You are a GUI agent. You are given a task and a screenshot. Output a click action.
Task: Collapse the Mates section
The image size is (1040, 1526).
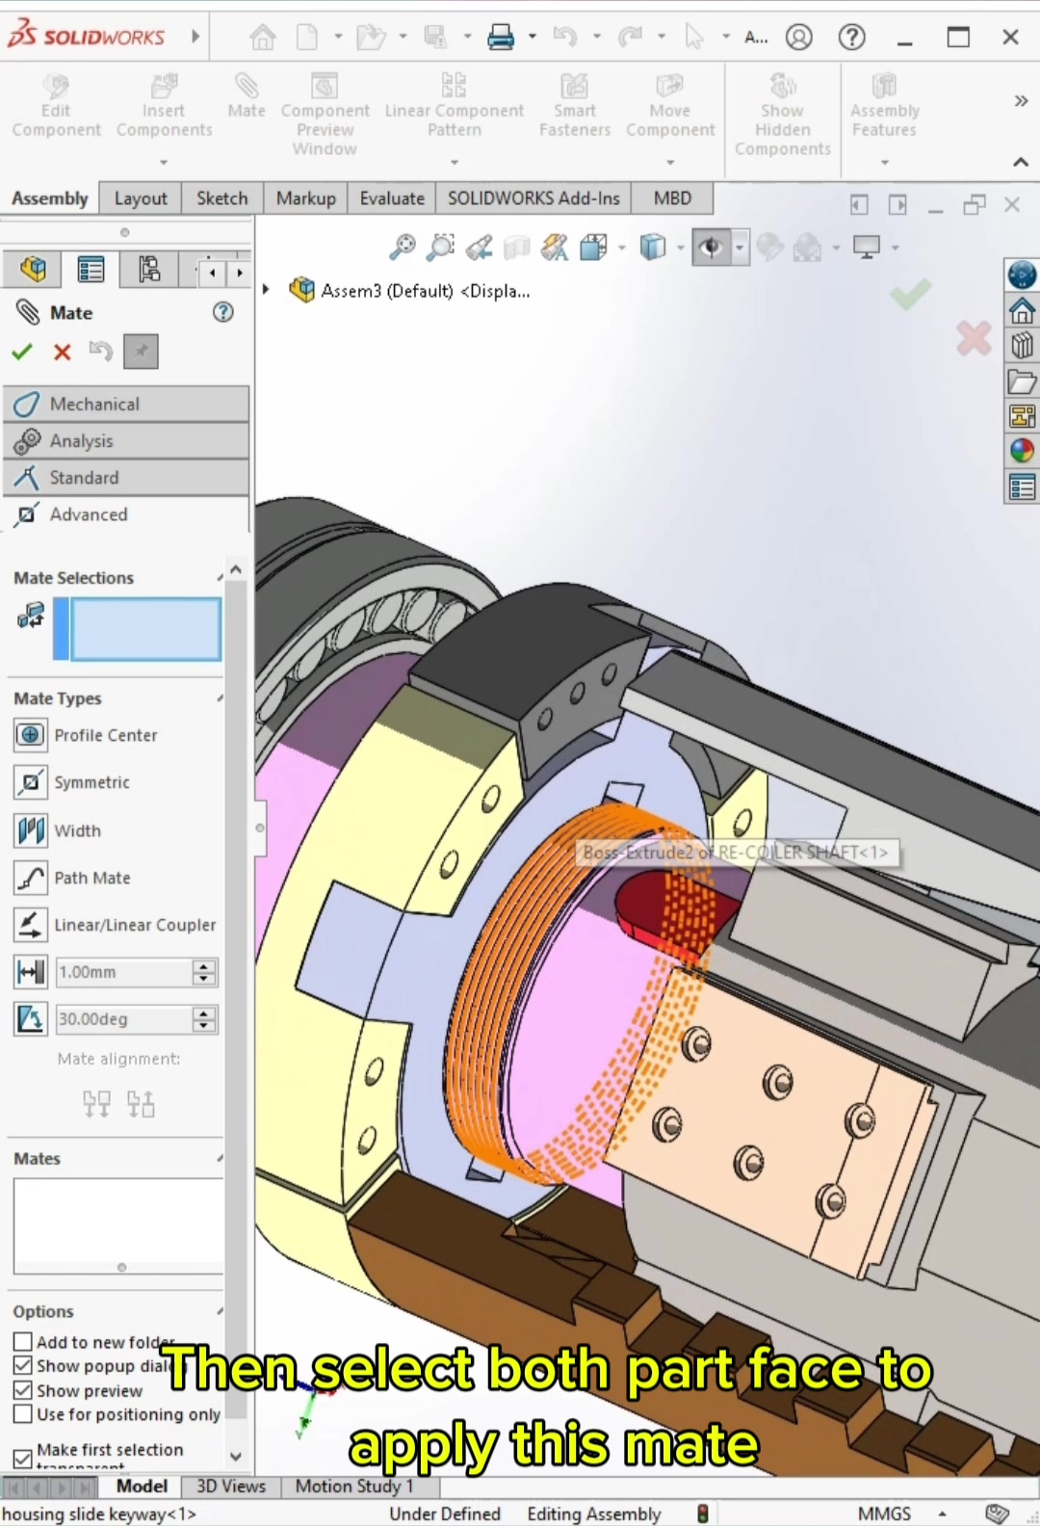221,1159
